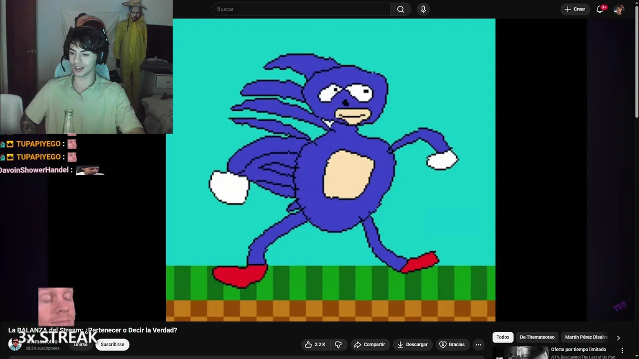The height and width of the screenshot is (359, 639).
Task: Click Compartir to share the video
Action: (369, 345)
